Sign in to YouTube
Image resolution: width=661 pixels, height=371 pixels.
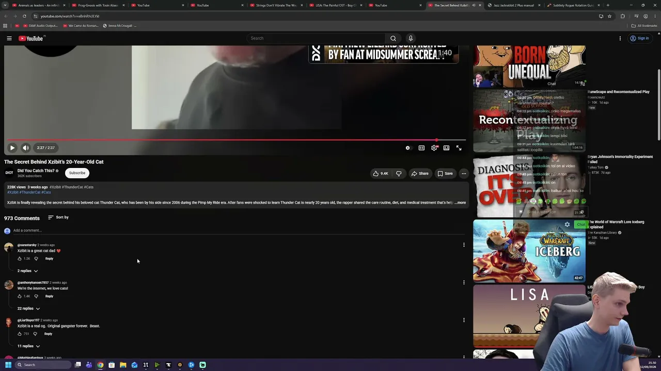pyautogui.click(x=639, y=38)
